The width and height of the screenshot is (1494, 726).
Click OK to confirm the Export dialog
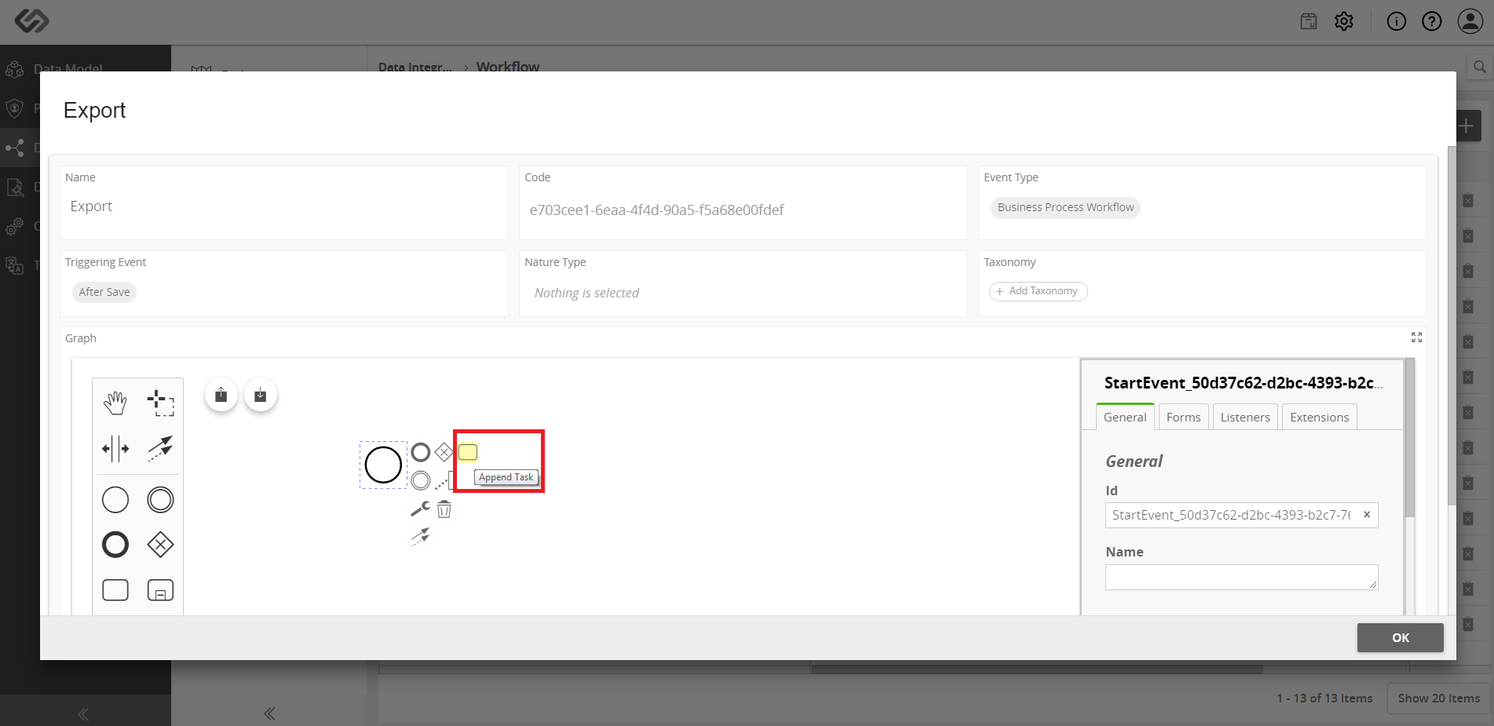[1400, 637]
